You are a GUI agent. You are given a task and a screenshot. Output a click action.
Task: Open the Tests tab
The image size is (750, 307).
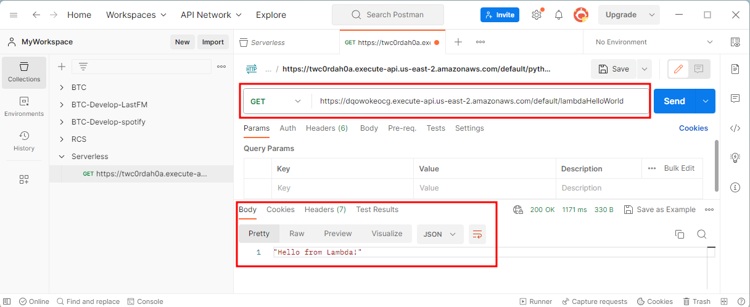(436, 128)
